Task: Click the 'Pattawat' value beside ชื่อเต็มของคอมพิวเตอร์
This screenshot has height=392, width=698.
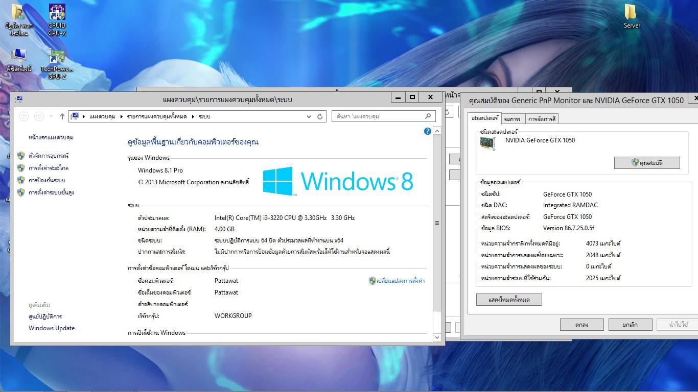Action: [x=226, y=292]
